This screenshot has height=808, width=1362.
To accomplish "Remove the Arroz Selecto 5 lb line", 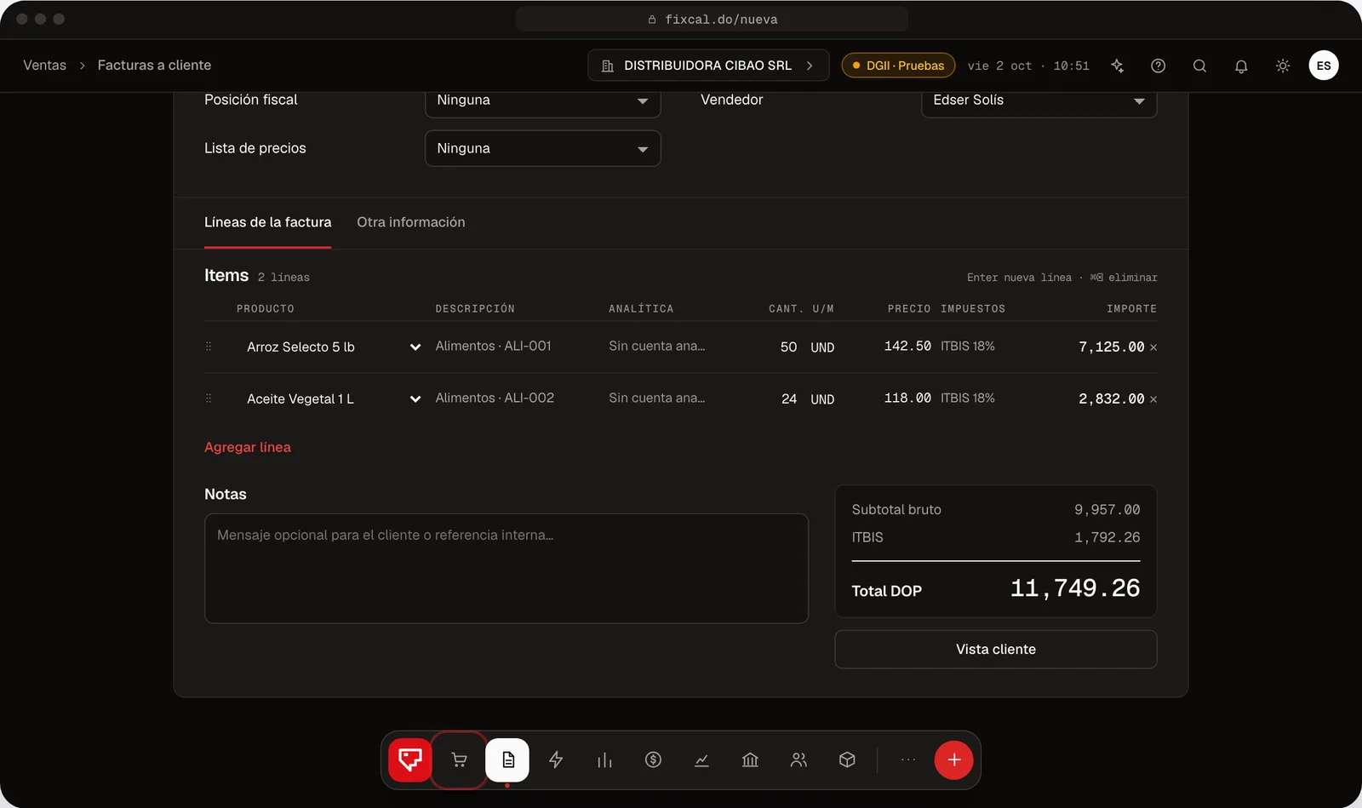I will [1153, 347].
